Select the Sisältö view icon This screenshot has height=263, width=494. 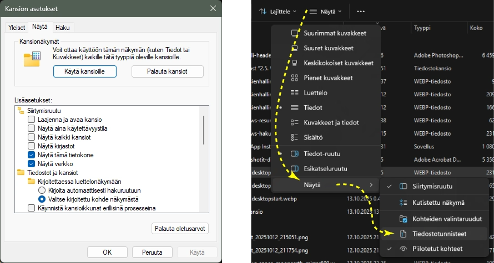coord(295,137)
